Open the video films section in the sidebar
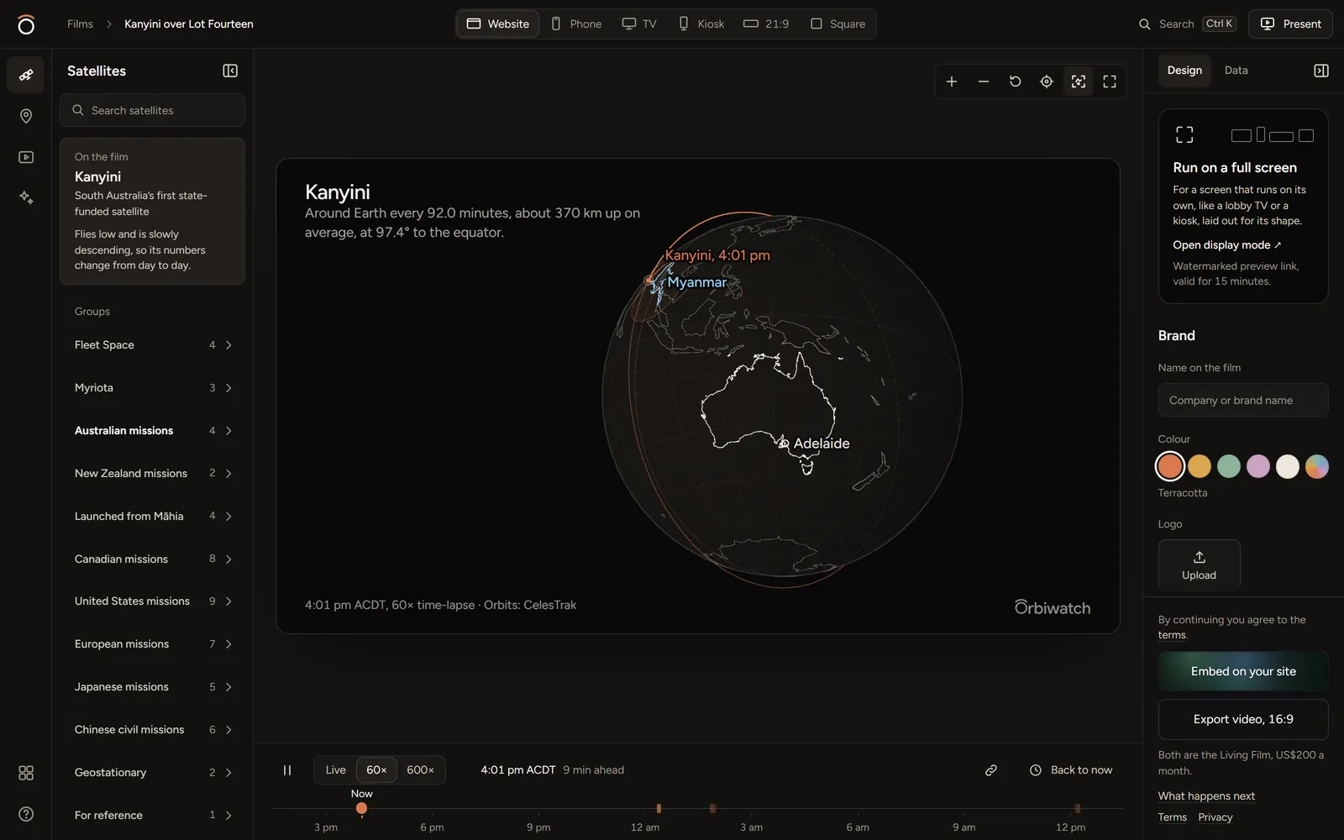 tap(26, 157)
